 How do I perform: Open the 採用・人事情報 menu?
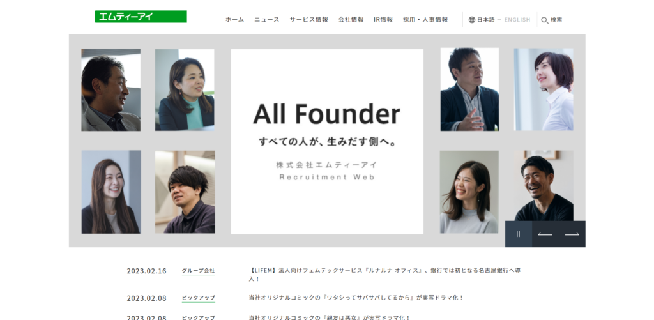pos(425,20)
